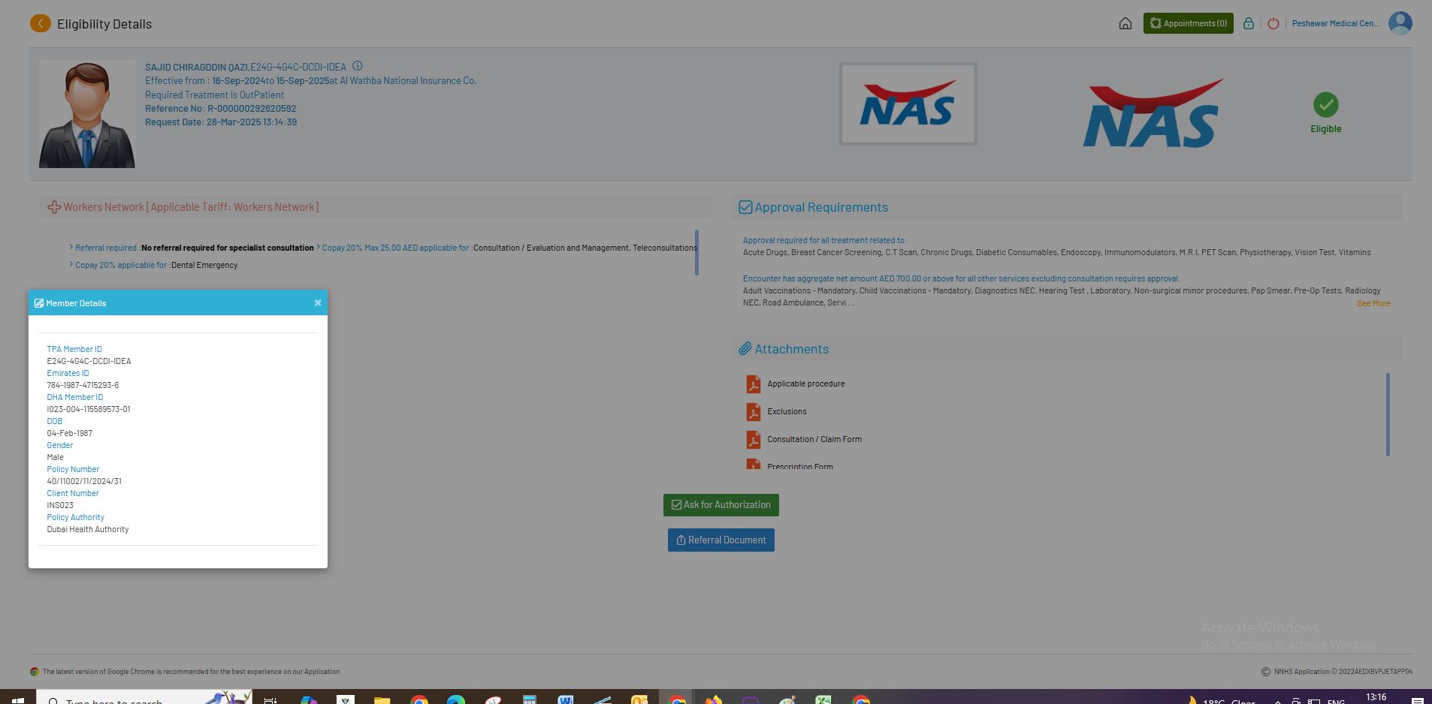The width and height of the screenshot is (1432, 704).
Task: Click the Attachments heading text
Action: 792,349
